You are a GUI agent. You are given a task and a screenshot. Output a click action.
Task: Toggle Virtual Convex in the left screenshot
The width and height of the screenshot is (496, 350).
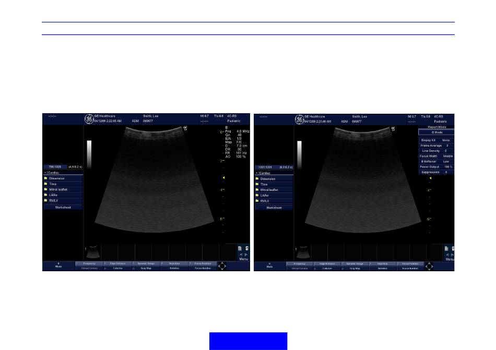[90, 268]
